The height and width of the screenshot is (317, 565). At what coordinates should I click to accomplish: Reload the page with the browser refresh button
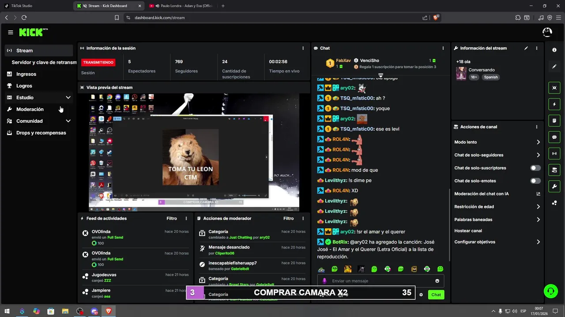[24, 18]
